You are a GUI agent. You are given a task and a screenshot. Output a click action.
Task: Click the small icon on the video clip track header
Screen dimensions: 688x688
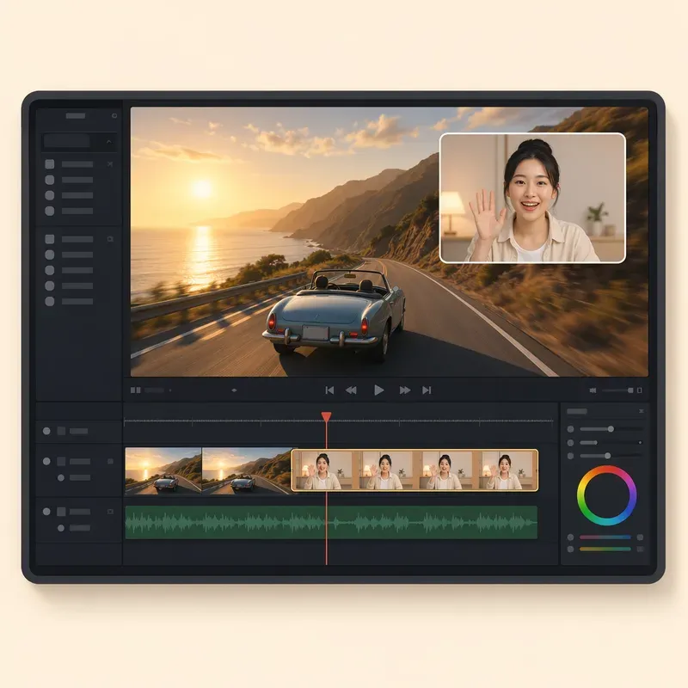coord(110,462)
